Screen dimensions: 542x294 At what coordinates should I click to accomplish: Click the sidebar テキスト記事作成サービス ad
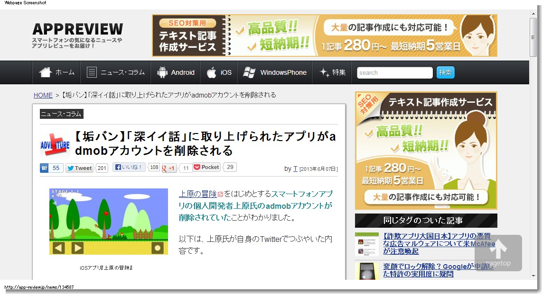[x=426, y=151]
